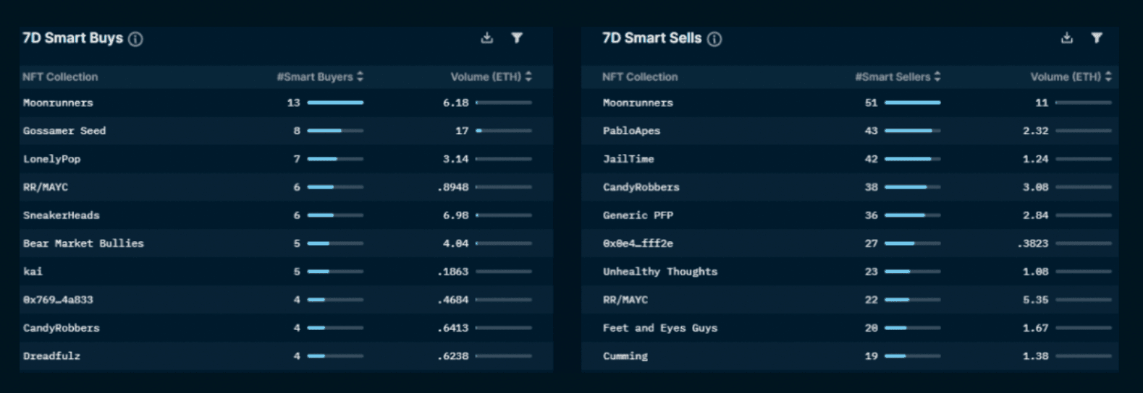Select 0x769…4a833 collection row
The image size is (1143, 393).
(x=286, y=300)
